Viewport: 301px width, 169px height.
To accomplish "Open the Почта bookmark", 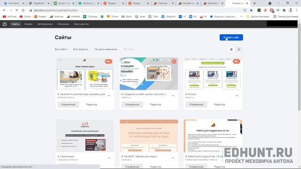I will tap(112, 17).
